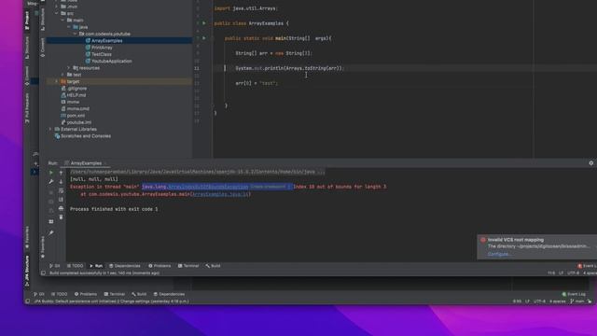Image resolution: width=597 pixels, height=336 pixels.
Task: Collapse the java folder
Action: [69, 27]
